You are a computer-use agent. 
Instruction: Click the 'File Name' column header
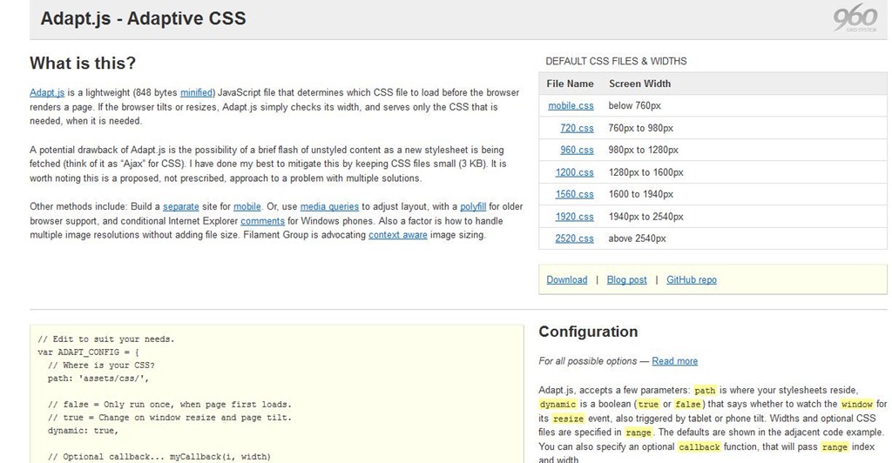pos(570,84)
